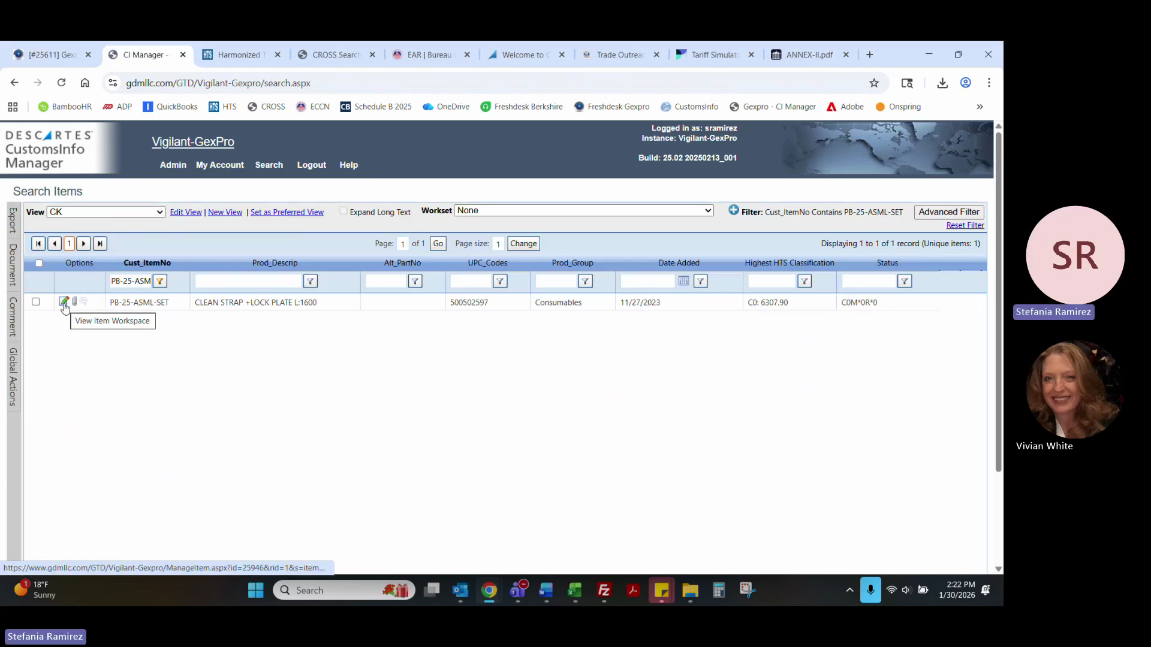Click the Reset Filter link
This screenshot has width=1151, height=647.
pos(965,225)
